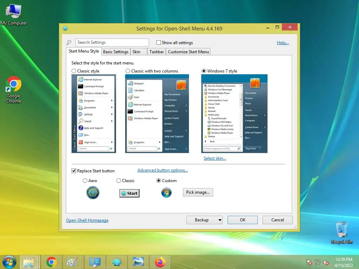
Task: Open My Computer desktop icon
Action: [x=14, y=14]
